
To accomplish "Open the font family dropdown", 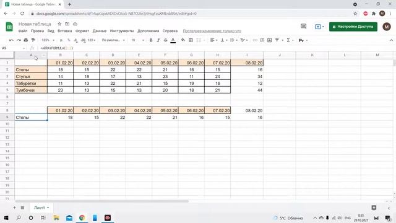I will point(113,40).
